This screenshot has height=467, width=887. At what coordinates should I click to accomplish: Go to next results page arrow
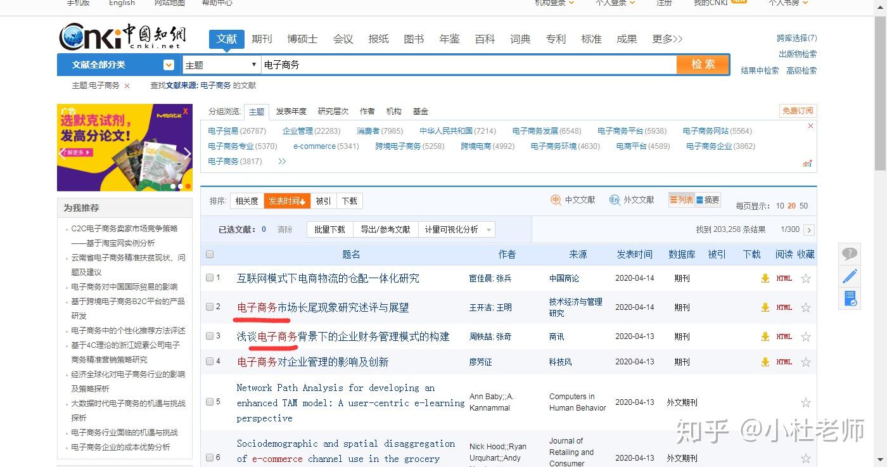click(809, 230)
